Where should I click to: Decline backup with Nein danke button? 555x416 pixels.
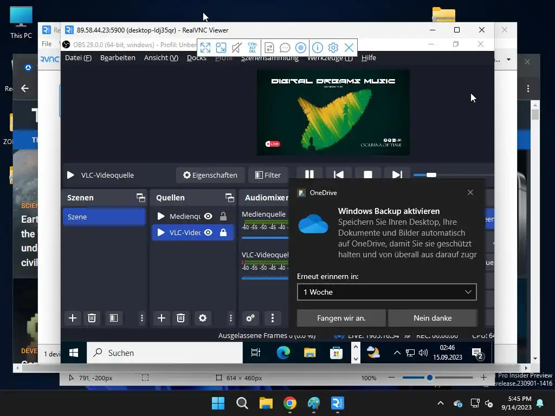(433, 318)
